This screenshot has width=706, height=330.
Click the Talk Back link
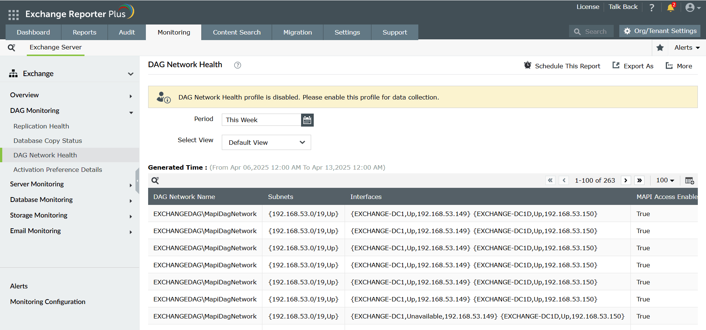623,7
